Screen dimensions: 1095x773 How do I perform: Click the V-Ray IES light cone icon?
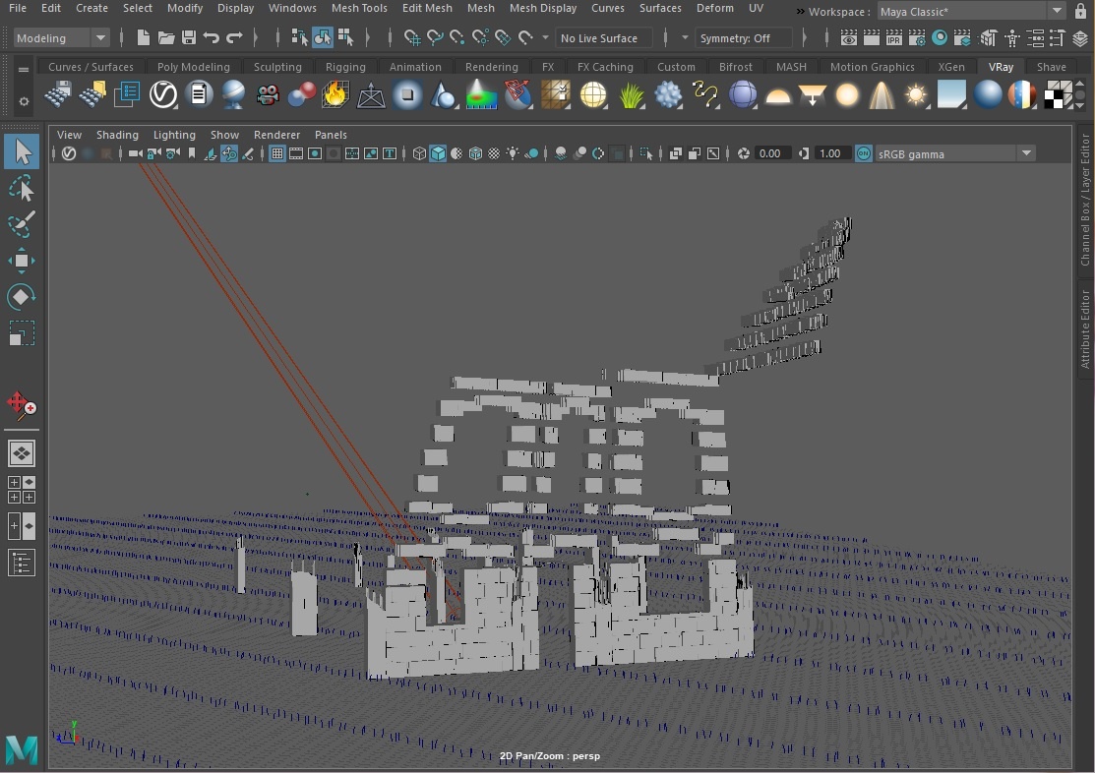coord(882,94)
